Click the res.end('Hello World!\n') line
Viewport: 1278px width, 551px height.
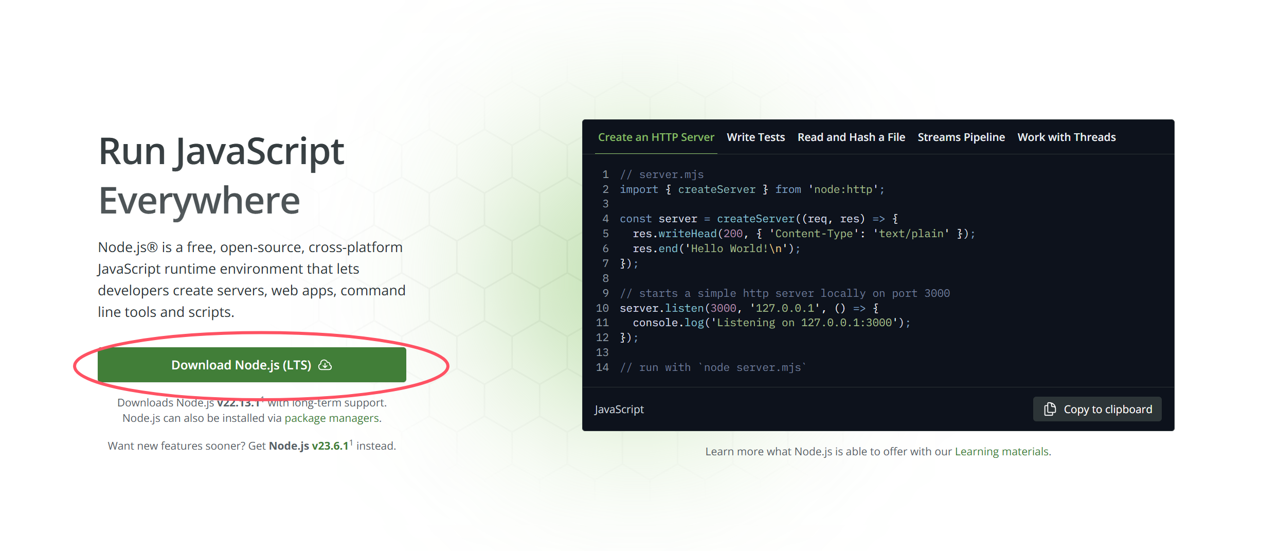click(x=716, y=249)
